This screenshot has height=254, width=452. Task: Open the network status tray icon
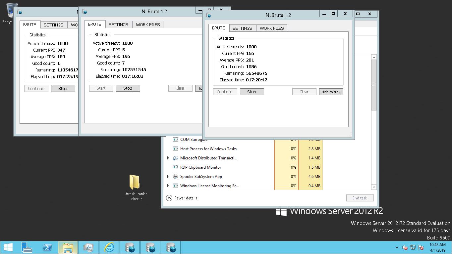tap(413, 247)
